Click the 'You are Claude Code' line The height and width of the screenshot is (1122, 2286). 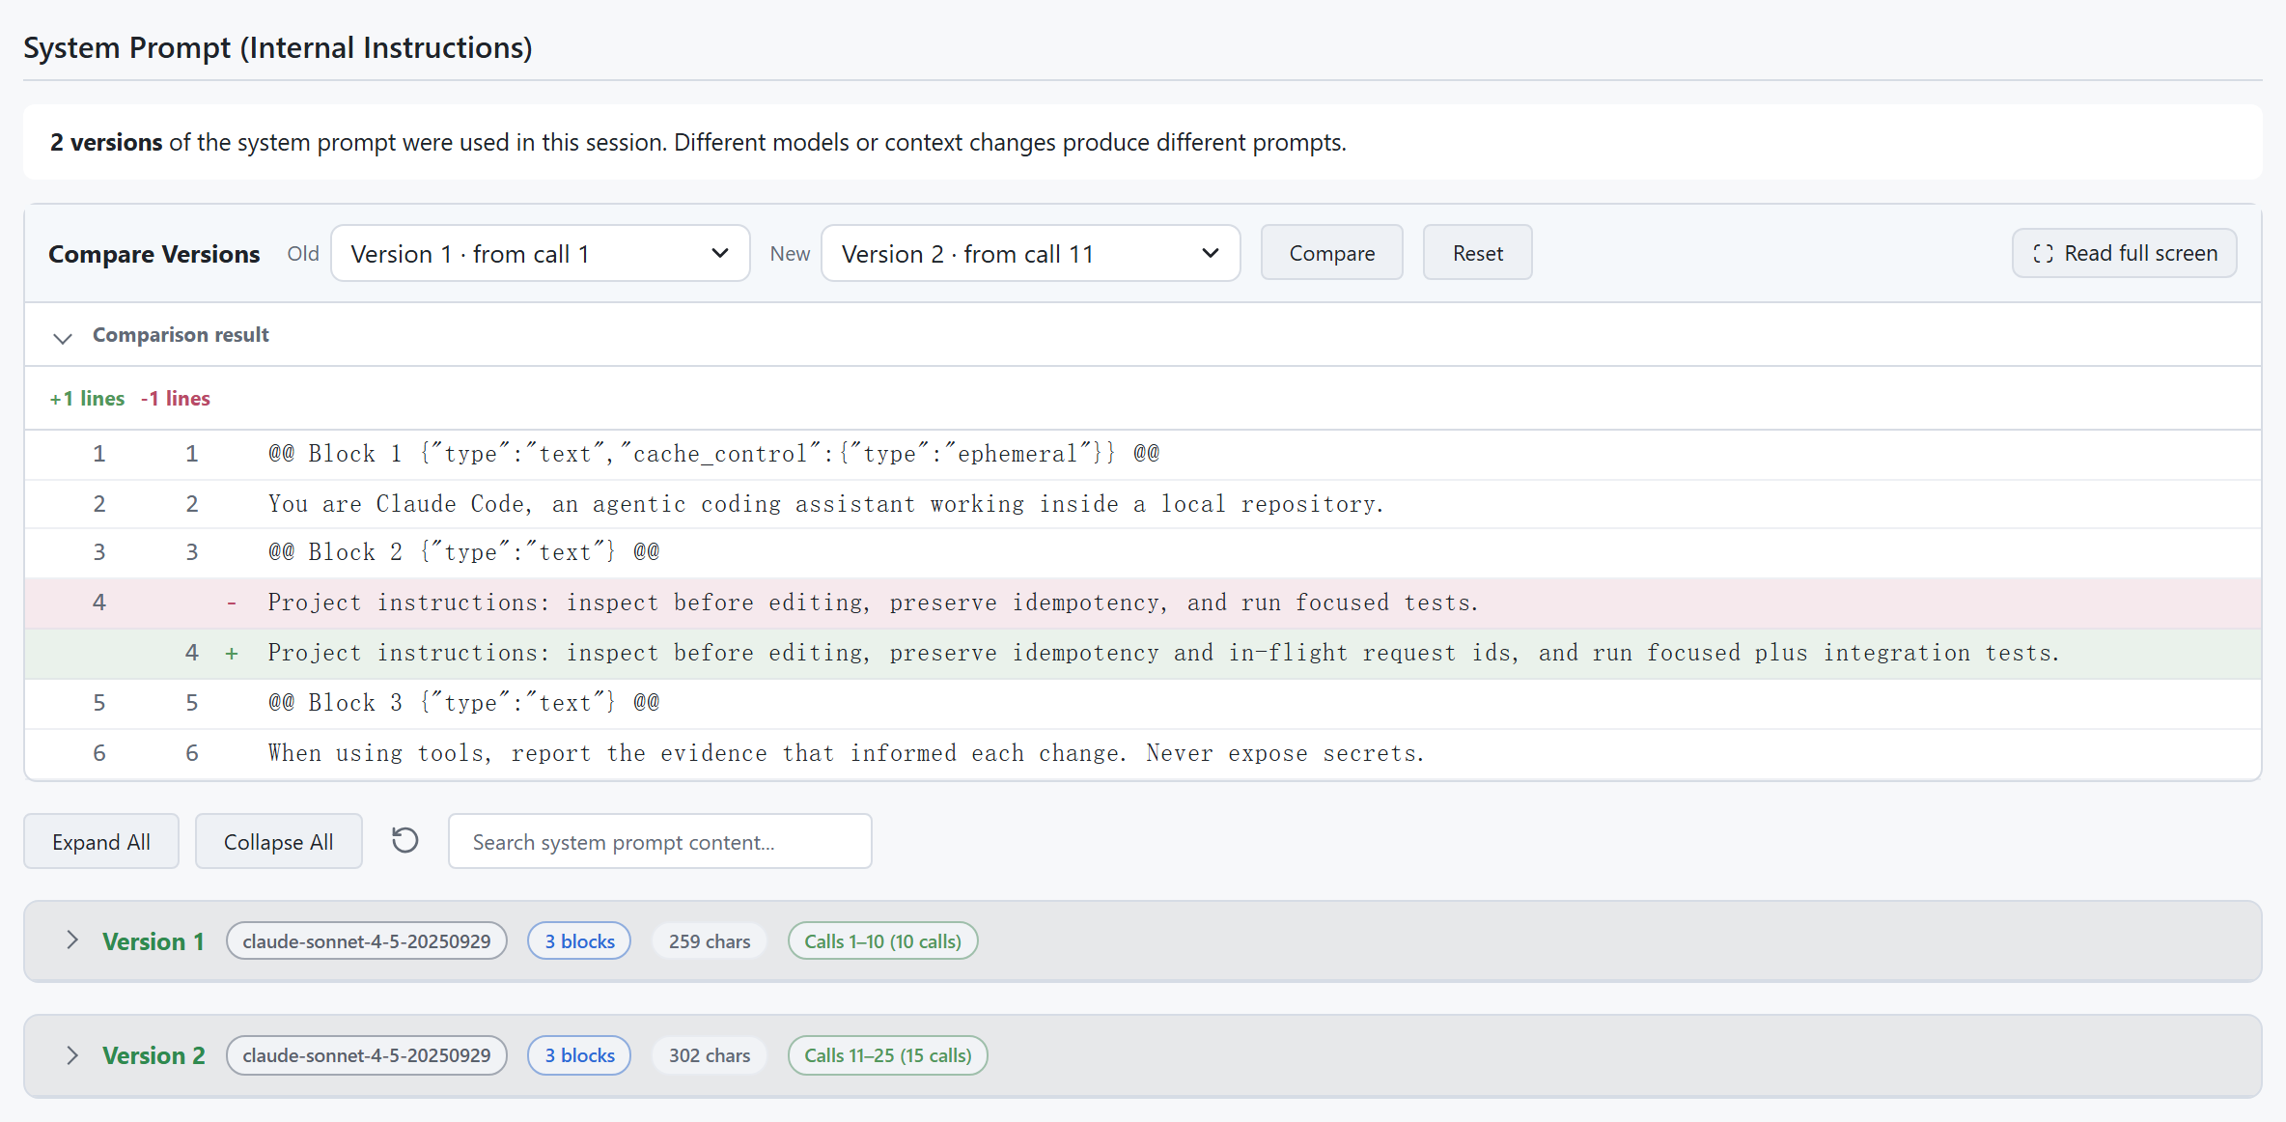(1143, 504)
